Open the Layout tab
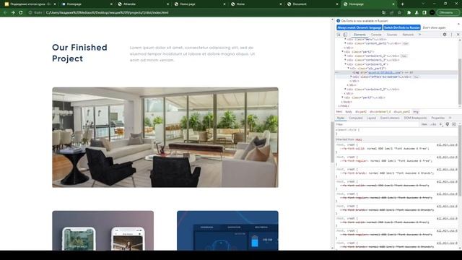The image size is (462, 260). tap(372, 118)
